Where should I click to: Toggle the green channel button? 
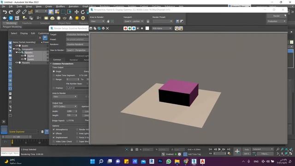coord(130,28)
